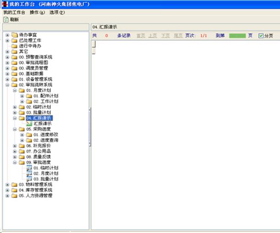Image resolution: width=280 pixels, height=233 pixels.
Task: Open the 选项(P) menu
Action: pyautogui.click(x=57, y=12)
